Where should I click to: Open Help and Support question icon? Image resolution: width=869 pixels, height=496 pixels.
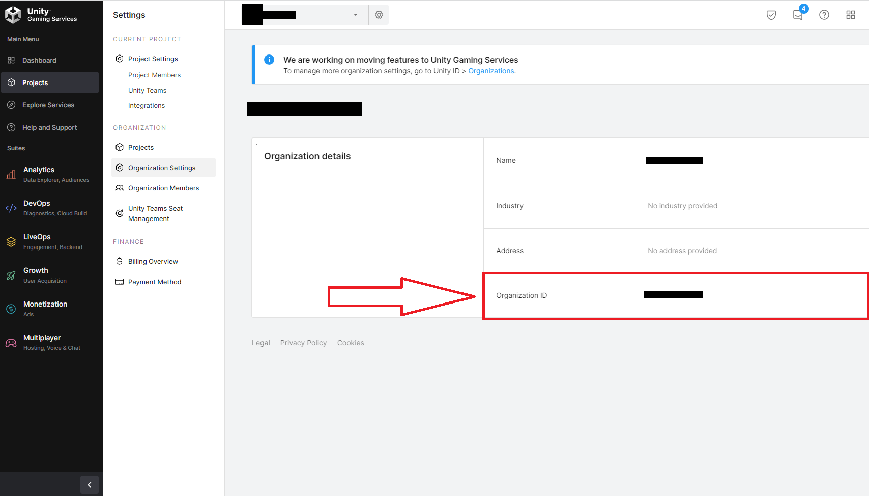(x=11, y=127)
